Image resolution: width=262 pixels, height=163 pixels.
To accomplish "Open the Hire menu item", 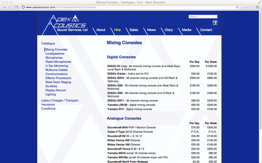I will [x=117, y=30].
